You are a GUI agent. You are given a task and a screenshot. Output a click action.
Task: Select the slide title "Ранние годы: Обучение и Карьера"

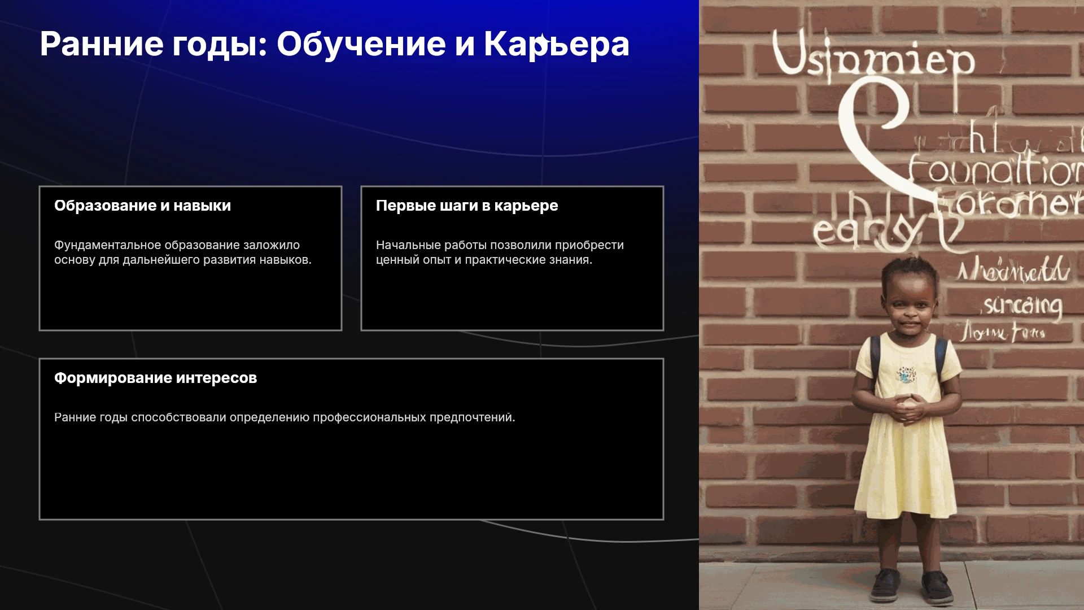[334, 44]
